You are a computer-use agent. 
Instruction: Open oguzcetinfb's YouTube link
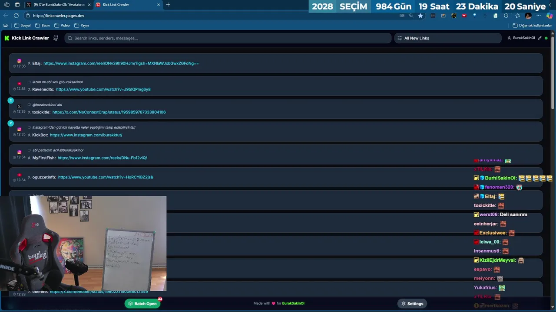click(106, 177)
